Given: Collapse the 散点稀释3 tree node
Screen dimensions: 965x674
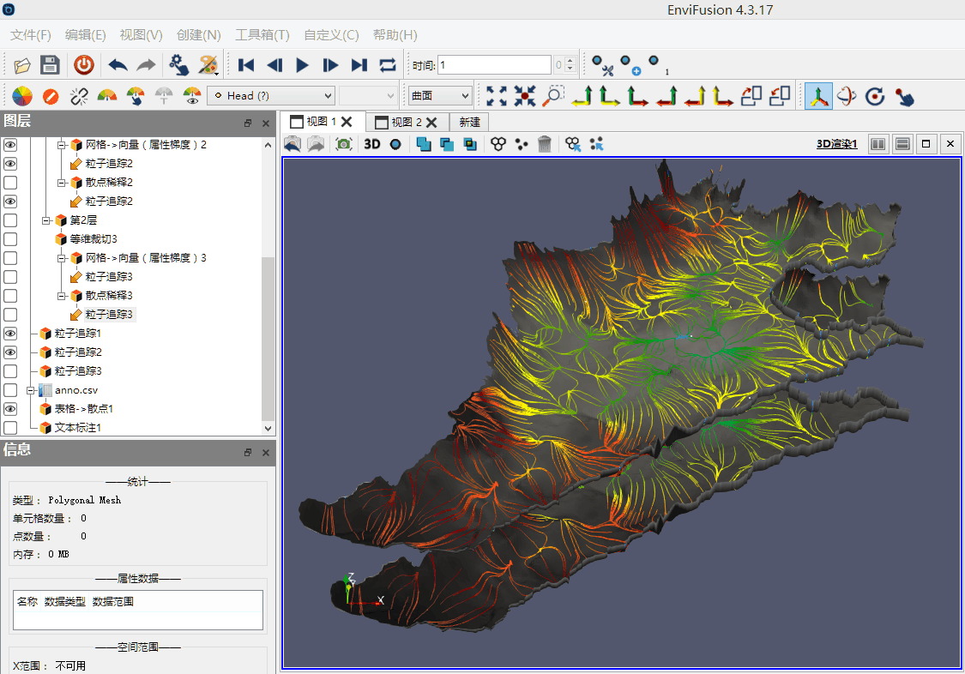Looking at the screenshot, I should (x=62, y=296).
